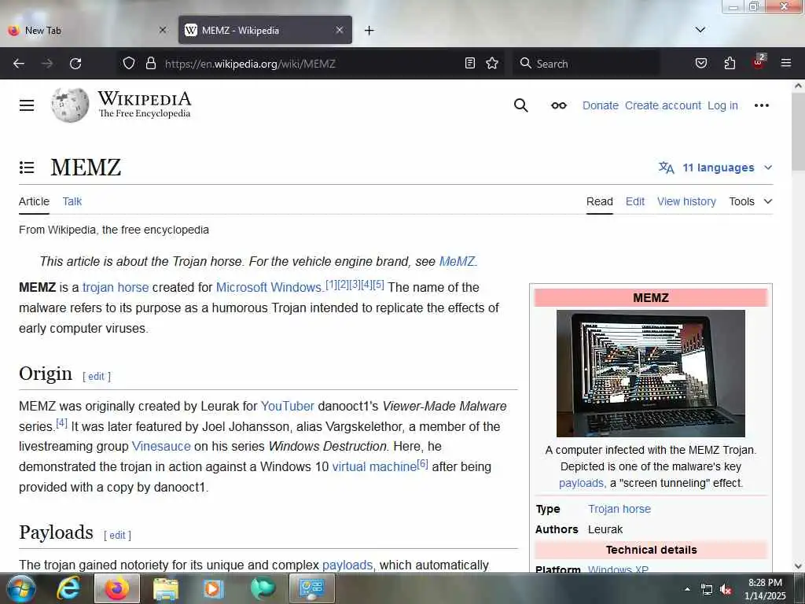Switch to the New Tab tab

click(87, 31)
